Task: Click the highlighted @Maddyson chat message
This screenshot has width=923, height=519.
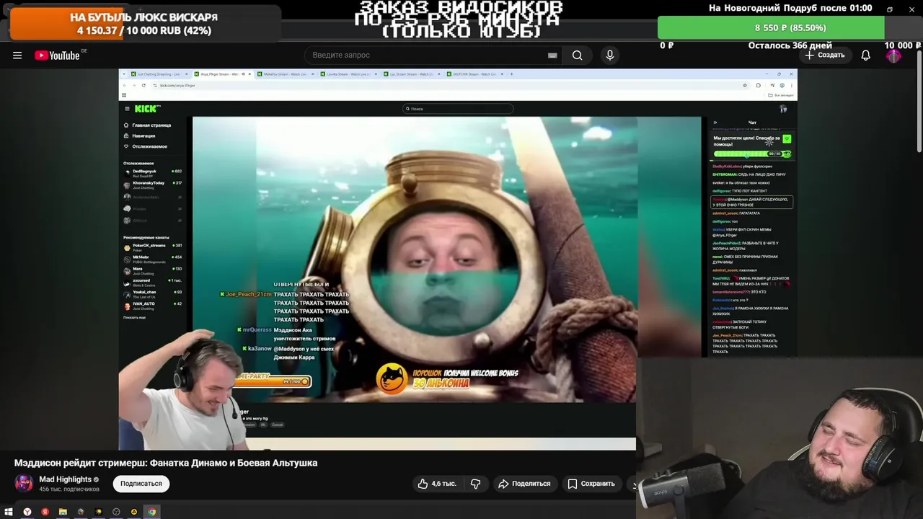Action: pos(751,202)
